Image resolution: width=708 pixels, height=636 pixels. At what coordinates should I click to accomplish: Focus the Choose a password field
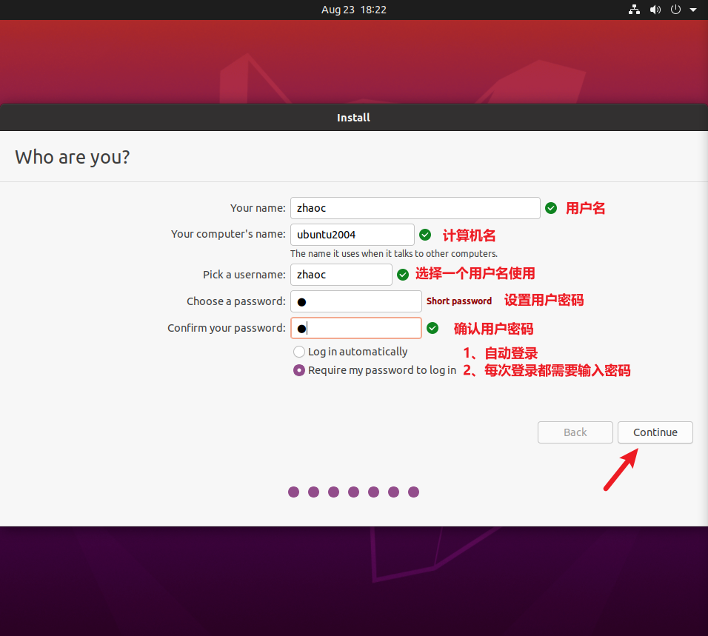pyautogui.click(x=355, y=301)
